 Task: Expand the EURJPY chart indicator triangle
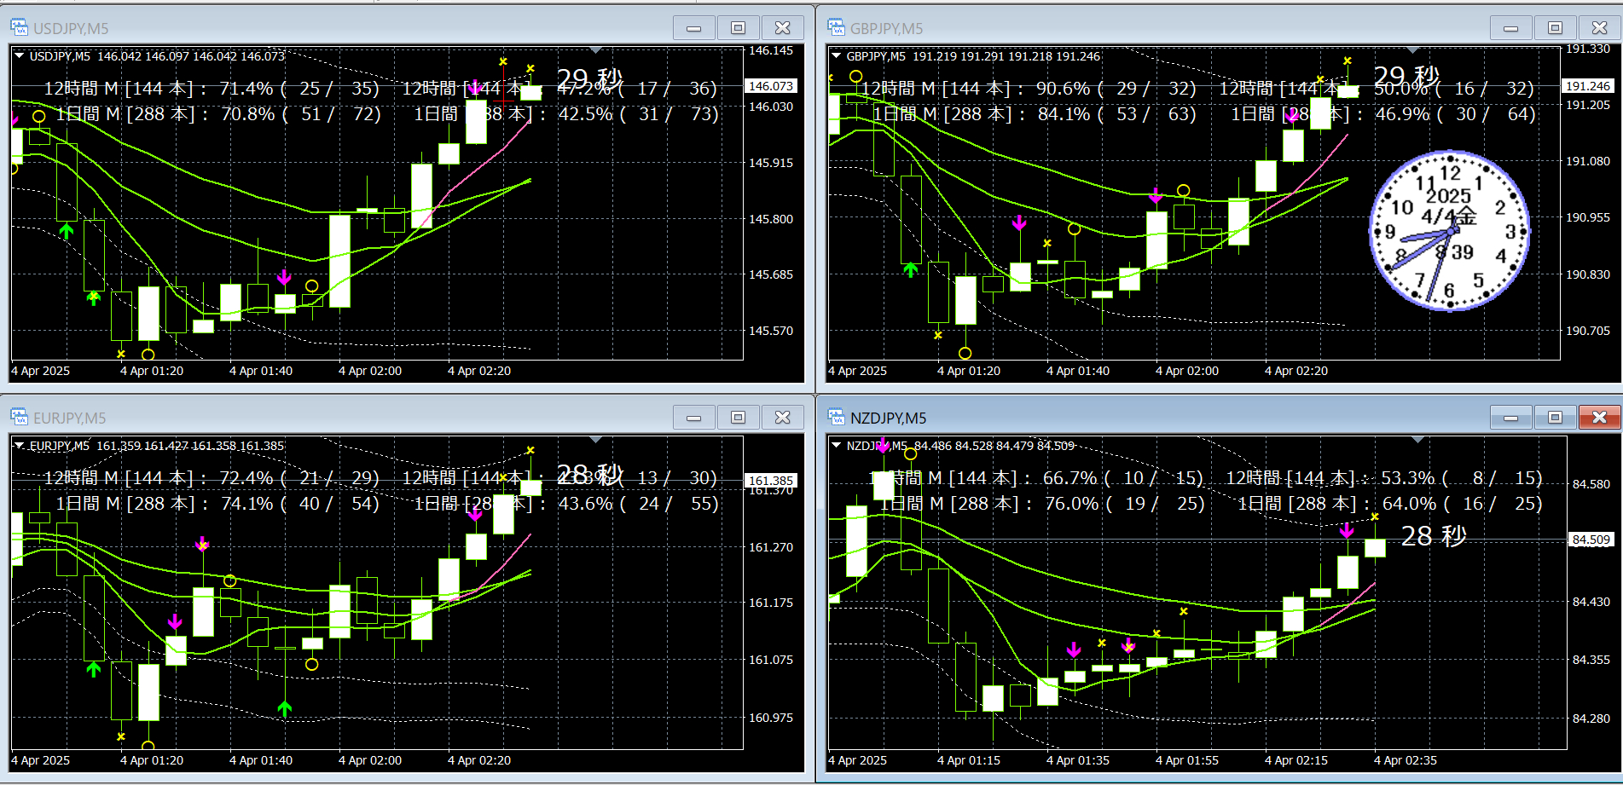pos(19,446)
